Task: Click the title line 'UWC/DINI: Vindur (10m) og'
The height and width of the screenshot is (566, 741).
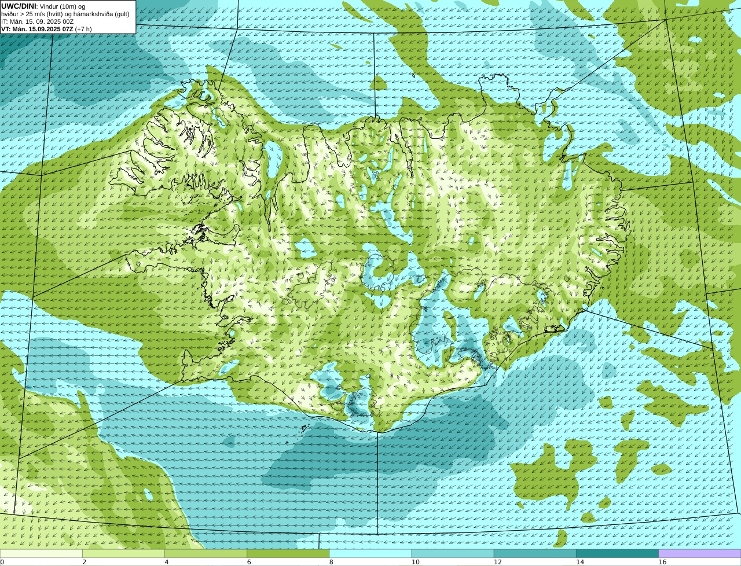Action: [43, 6]
